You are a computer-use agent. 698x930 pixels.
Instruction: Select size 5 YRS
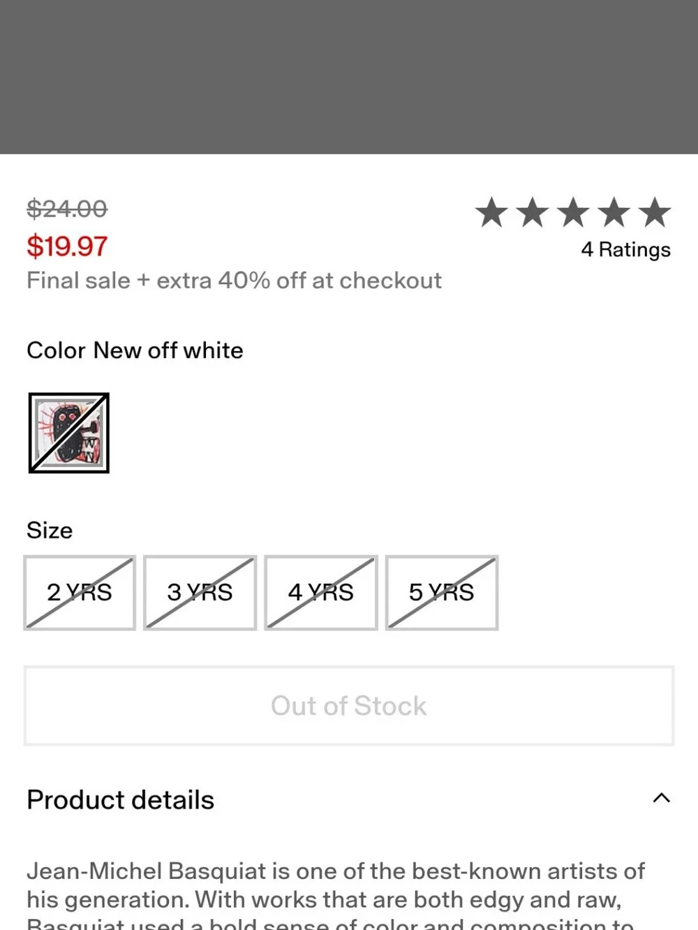442,593
